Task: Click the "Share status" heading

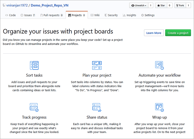Action: pyautogui.click(x=97, y=117)
